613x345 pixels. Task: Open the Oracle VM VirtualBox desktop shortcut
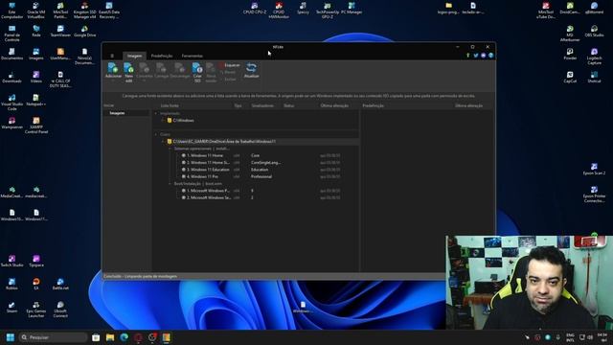(36, 11)
